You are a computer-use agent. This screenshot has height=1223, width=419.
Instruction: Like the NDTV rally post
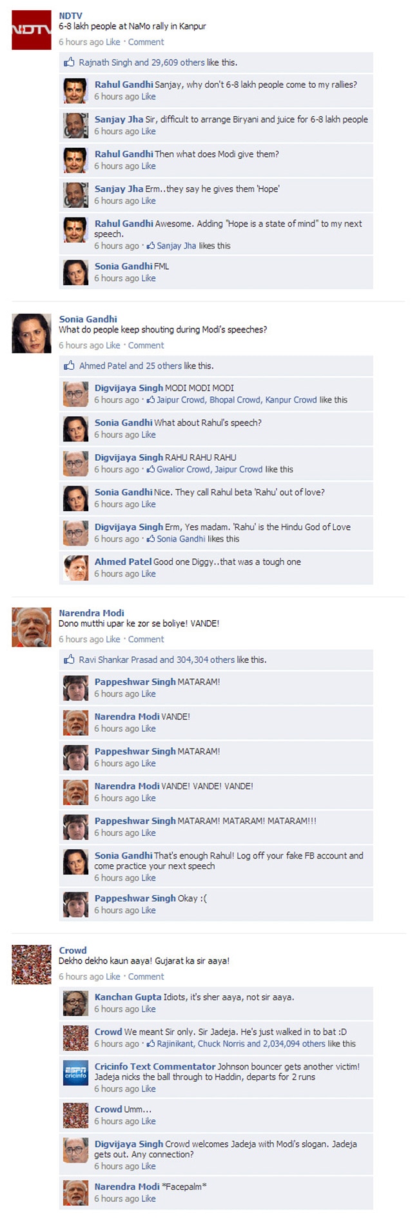tap(113, 42)
